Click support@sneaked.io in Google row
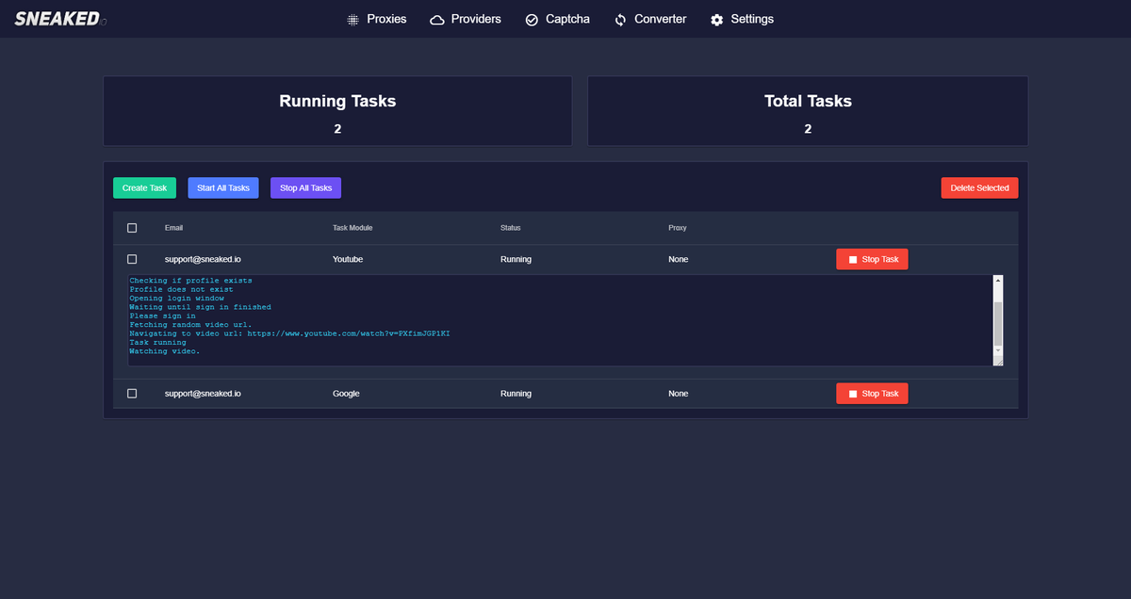This screenshot has width=1131, height=599. point(203,394)
